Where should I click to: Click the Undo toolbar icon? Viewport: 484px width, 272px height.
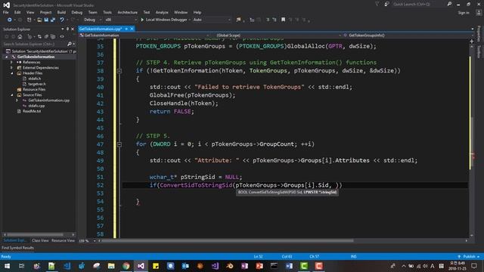[62, 20]
